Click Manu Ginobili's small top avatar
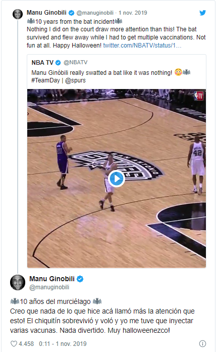216x352 pixels. [x=18, y=14]
